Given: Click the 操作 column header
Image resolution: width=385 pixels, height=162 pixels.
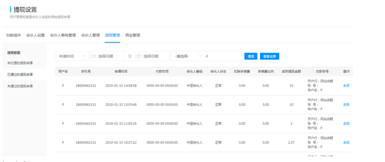Looking at the screenshot, I should [x=346, y=71].
